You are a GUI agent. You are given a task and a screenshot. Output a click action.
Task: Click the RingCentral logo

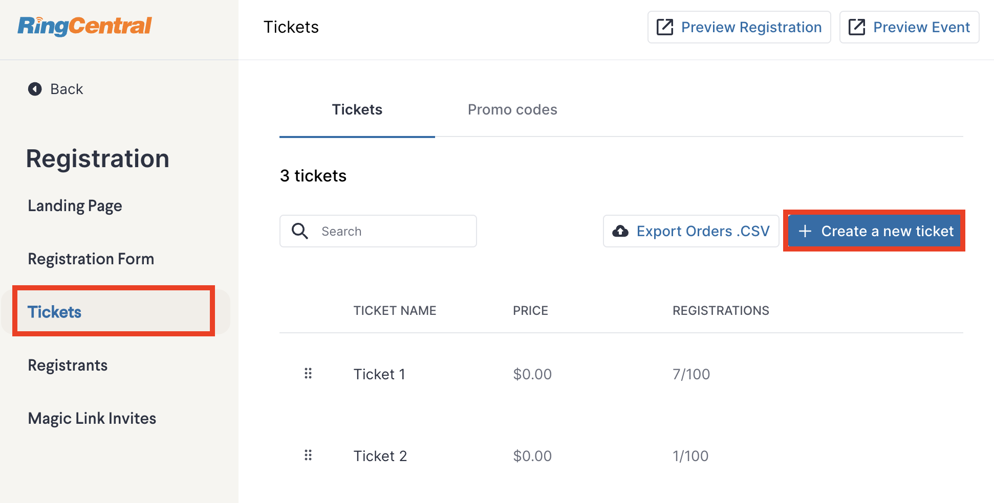[85, 26]
